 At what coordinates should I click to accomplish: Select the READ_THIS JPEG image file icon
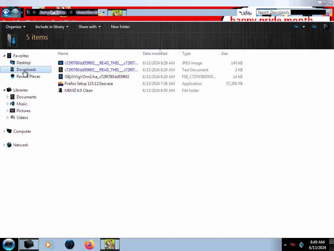point(60,63)
